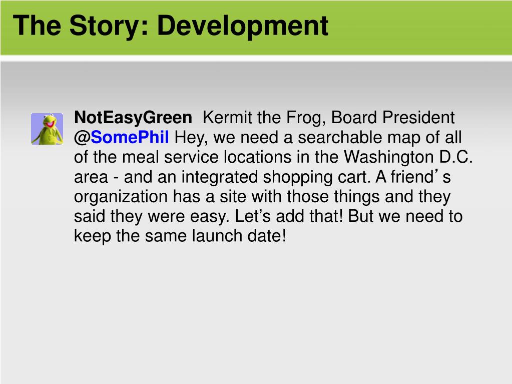Click the words 'Washington D.C.' in the tweet

coord(408,157)
